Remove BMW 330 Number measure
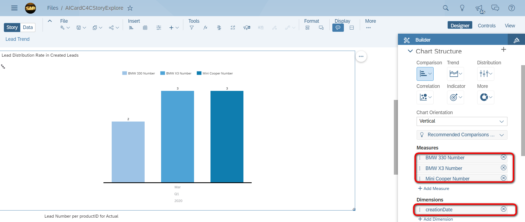 click(x=504, y=157)
